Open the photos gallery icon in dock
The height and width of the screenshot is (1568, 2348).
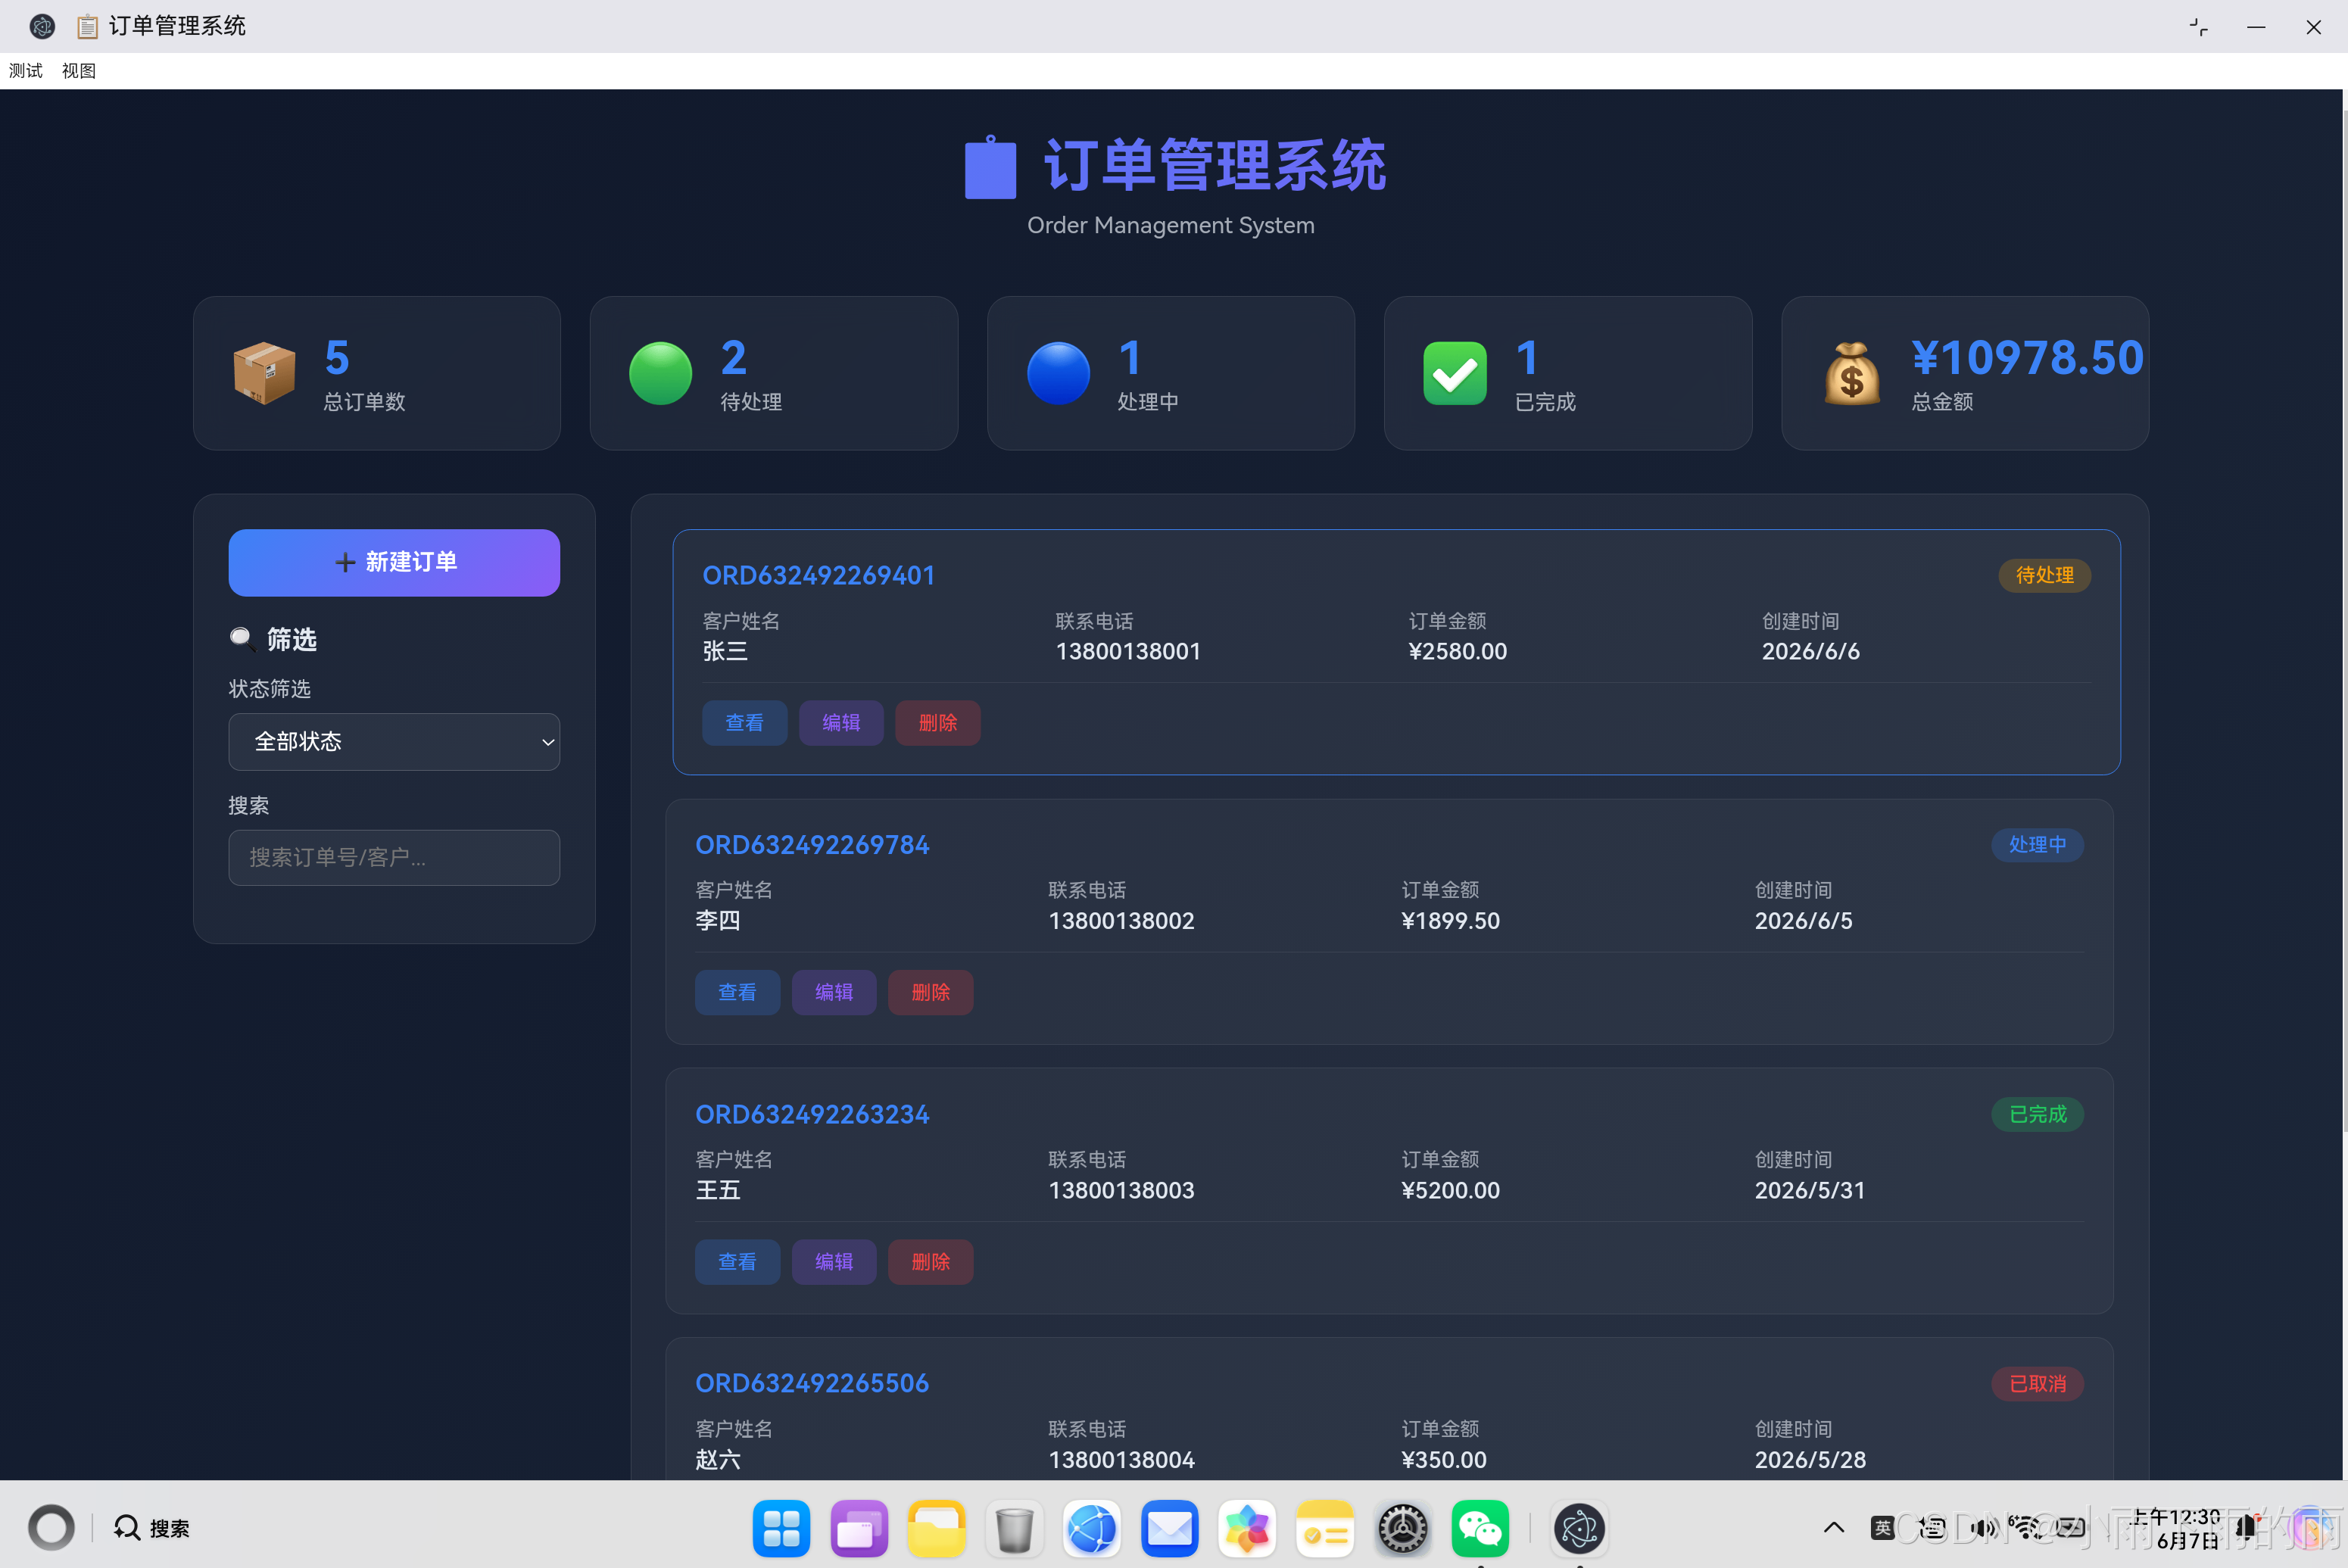(1247, 1528)
